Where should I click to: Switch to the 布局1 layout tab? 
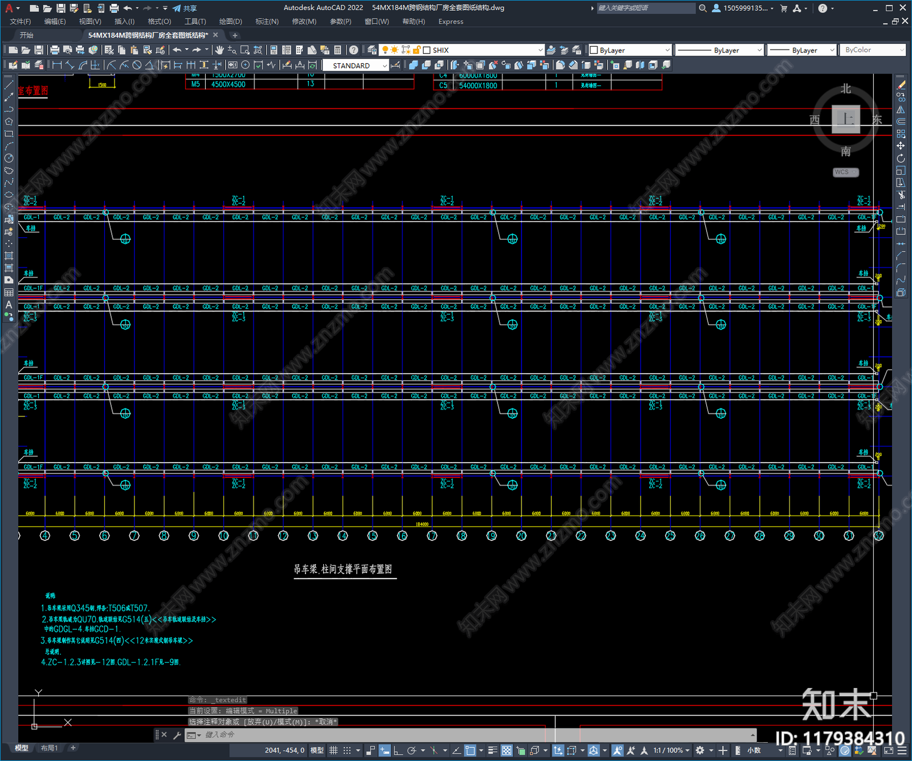point(49,748)
